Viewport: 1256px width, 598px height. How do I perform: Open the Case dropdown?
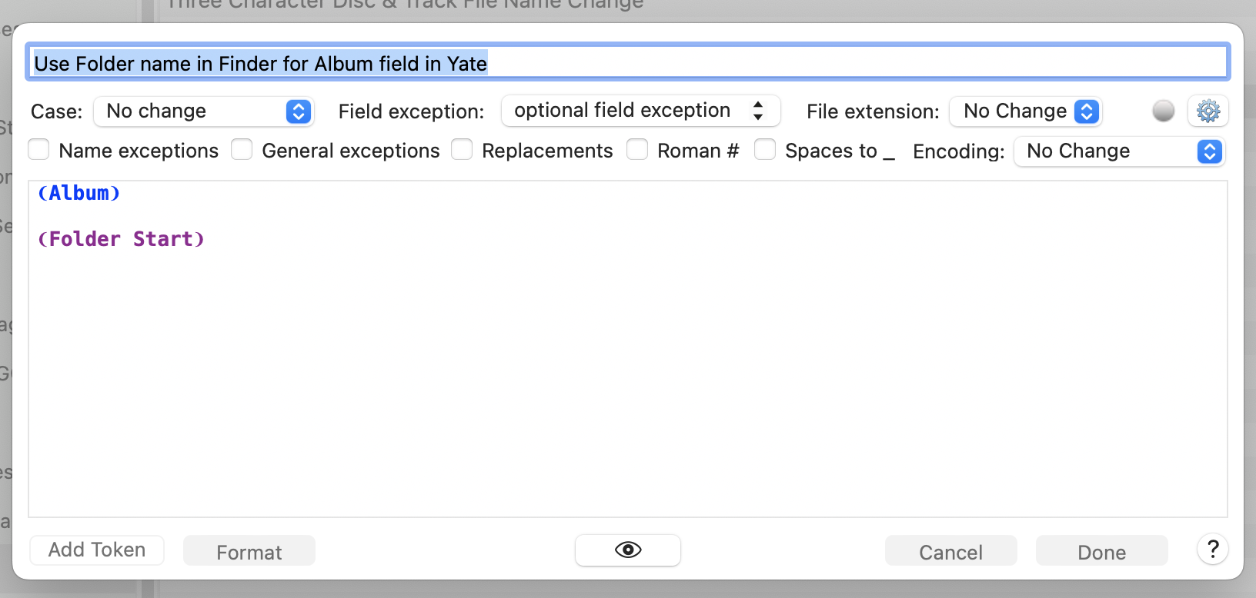click(x=203, y=111)
